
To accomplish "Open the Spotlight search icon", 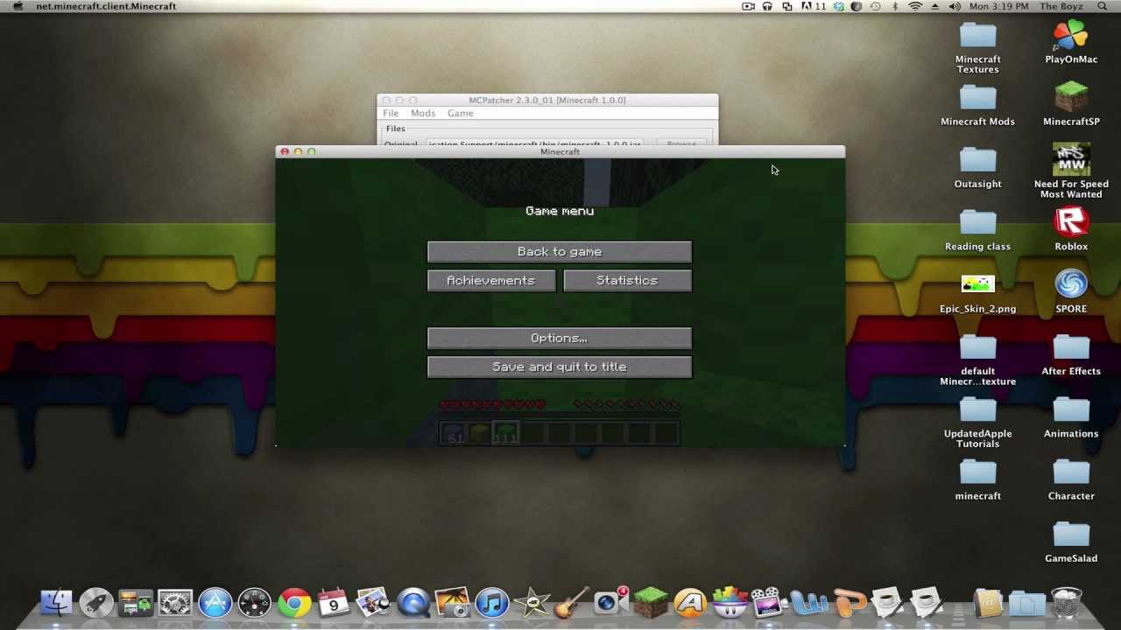I will (1103, 6).
